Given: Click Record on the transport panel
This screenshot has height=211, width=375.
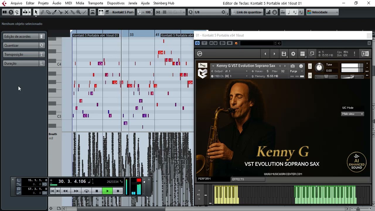Looking at the screenshot, I should coord(118,191).
